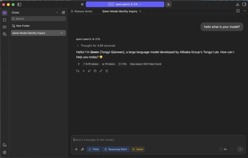Image resolution: width=248 pixels, height=158 pixels.
Task: Click the user message bubble 'hello what is your model?'
Action: (222, 27)
